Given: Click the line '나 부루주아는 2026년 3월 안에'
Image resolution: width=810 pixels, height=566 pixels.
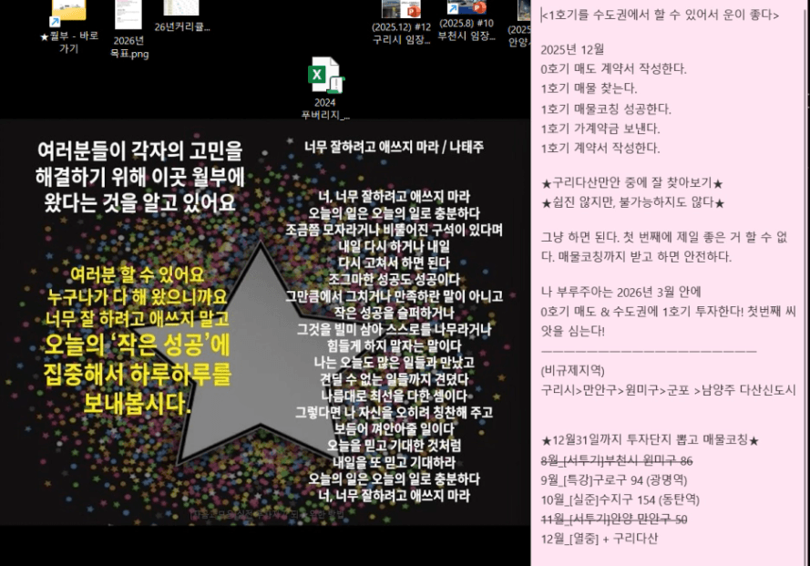Looking at the screenshot, I should [x=620, y=292].
